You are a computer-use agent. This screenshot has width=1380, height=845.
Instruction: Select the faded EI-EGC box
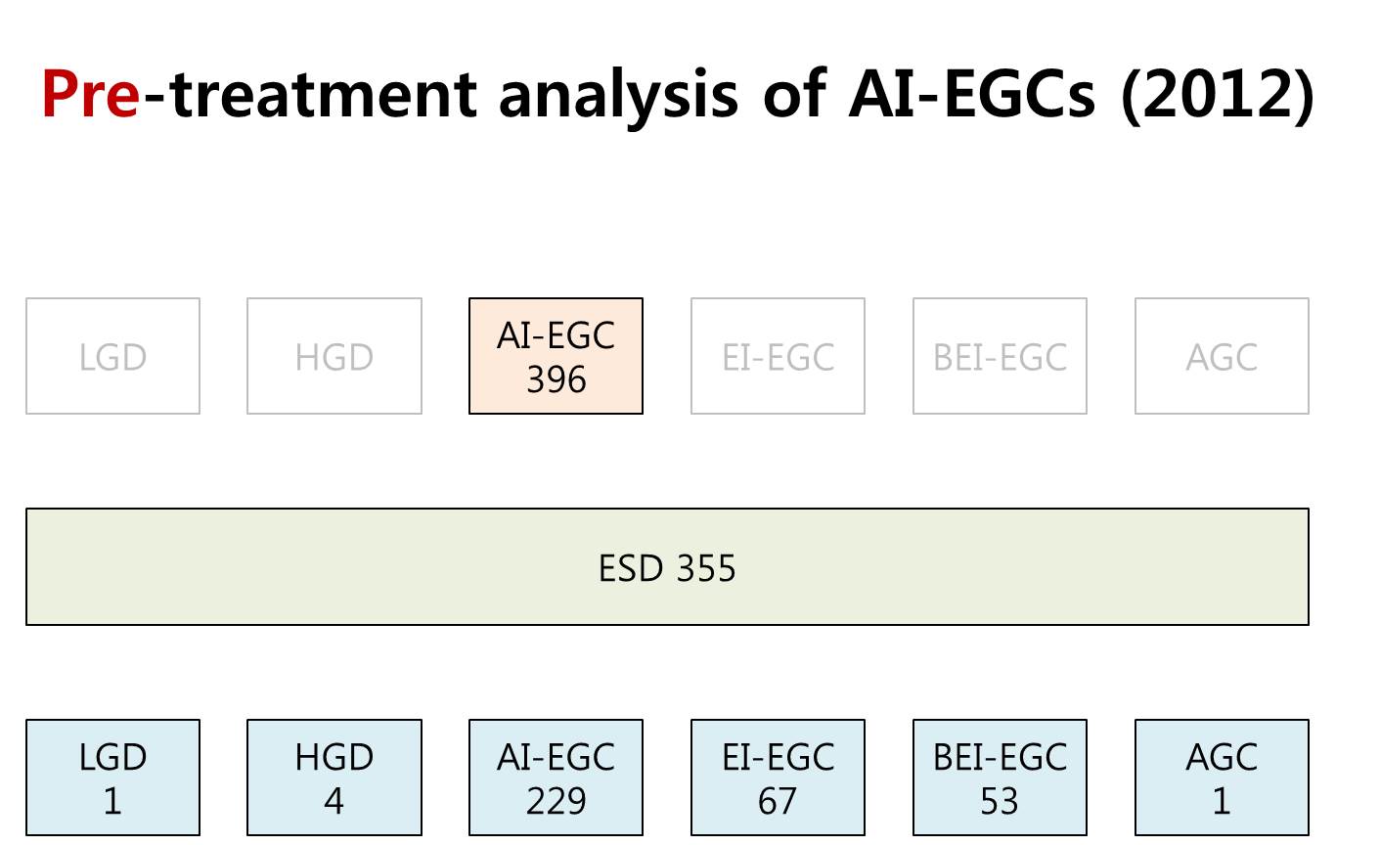click(778, 356)
